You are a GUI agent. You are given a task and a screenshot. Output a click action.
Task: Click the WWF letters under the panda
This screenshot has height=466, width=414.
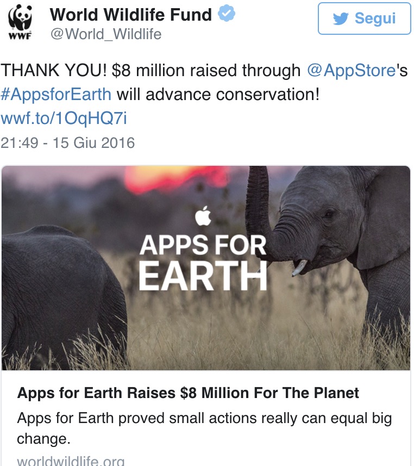coord(19,36)
